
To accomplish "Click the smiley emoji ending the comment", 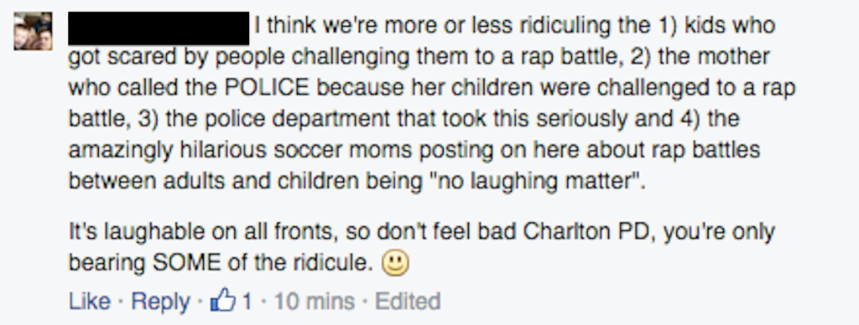I will tap(395, 264).
